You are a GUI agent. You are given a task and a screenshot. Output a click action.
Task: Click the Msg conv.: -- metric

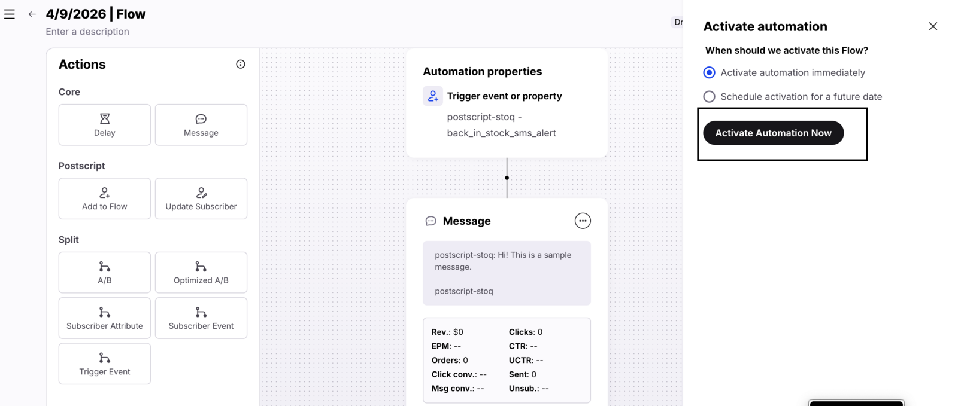pos(458,389)
